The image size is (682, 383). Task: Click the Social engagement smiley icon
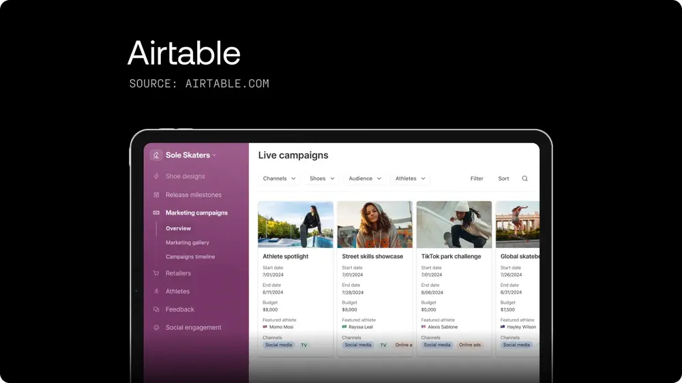(x=156, y=328)
